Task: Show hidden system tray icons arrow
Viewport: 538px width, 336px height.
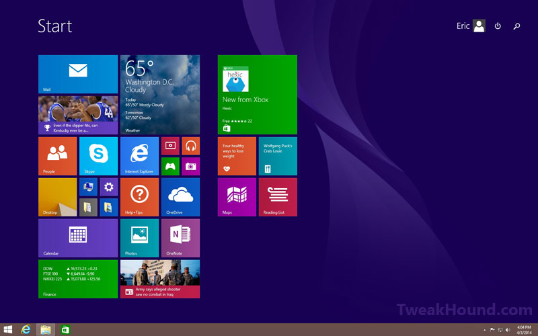Action: 484,330
